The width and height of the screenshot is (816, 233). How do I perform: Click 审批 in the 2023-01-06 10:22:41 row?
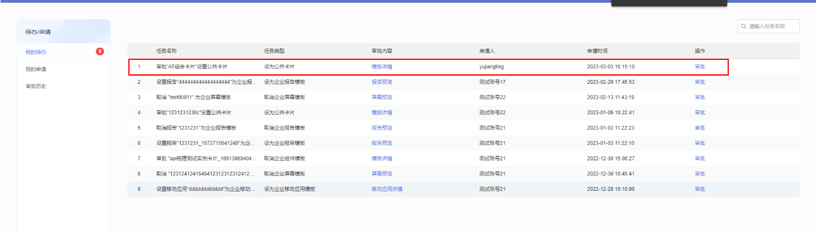click(x=700, y=113)
